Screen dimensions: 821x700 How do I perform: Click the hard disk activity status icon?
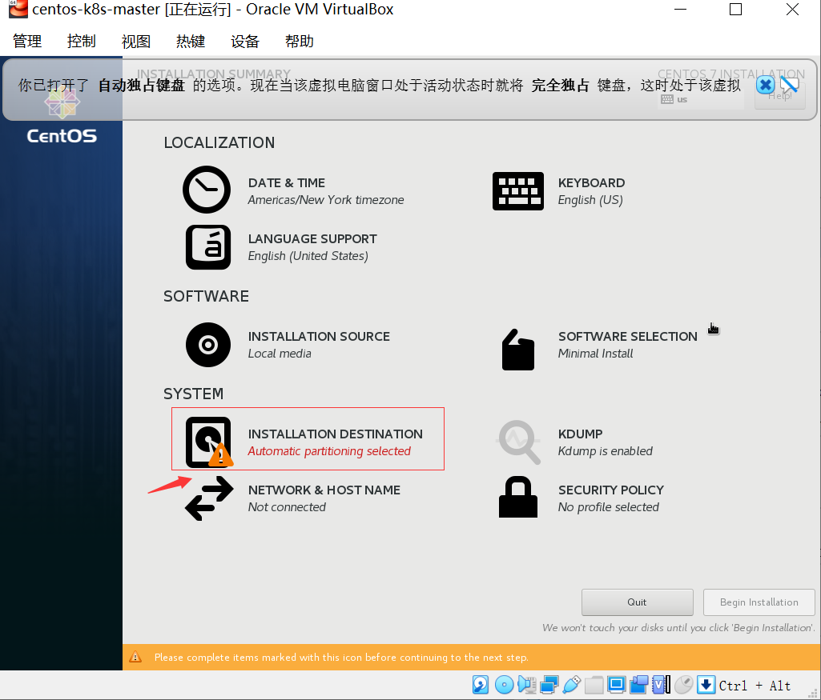click(480, 685)
